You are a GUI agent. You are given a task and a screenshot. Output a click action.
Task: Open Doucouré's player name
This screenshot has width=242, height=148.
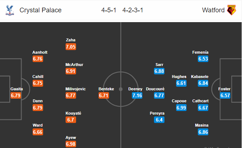pos(155,89)
